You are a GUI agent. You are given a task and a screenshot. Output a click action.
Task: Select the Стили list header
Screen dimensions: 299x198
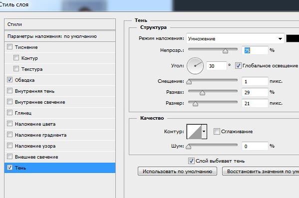tap(60, 24)
